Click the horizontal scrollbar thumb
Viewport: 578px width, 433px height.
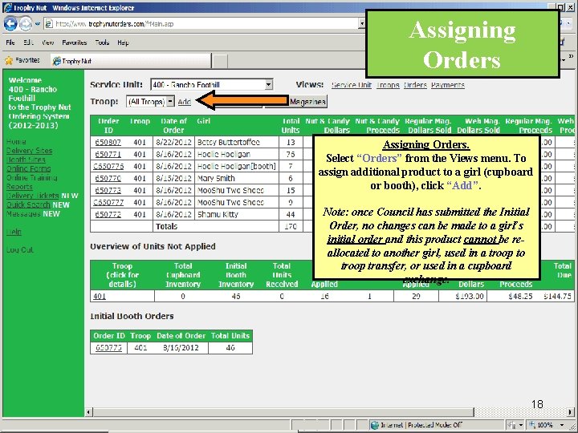[x=283, y=412]
